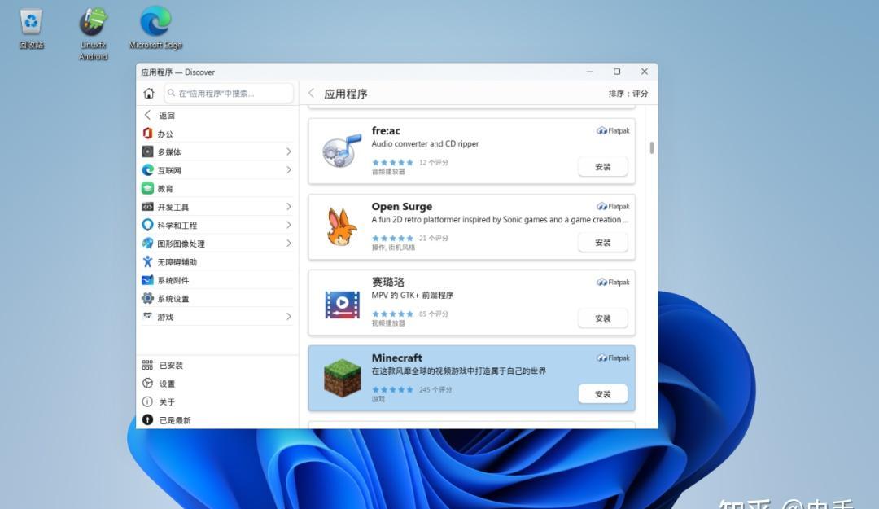Screen dimensions: 879x509
Task: Open the 系统附件 category icon
Action: click(x=147, y=280)
